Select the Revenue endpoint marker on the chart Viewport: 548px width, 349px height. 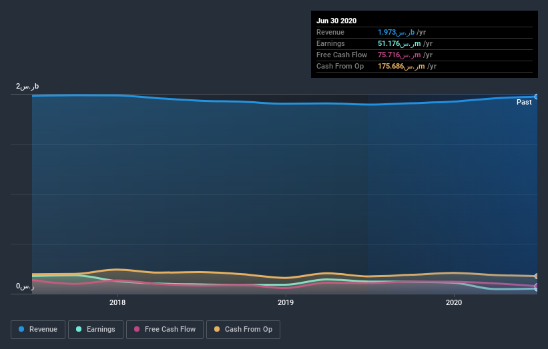point(537,97)
